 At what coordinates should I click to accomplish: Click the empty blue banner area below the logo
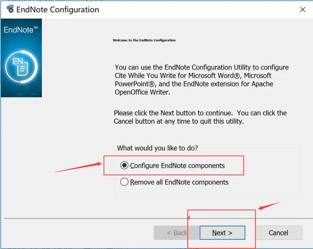[x=21, y=90]
